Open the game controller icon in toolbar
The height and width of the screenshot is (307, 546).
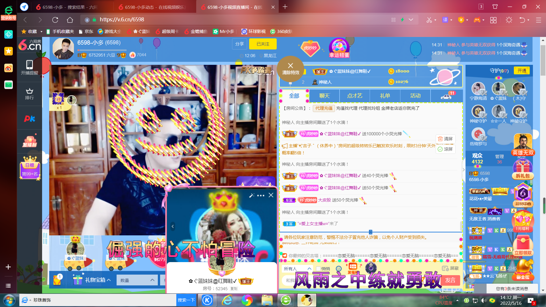(x=477, y=20)
